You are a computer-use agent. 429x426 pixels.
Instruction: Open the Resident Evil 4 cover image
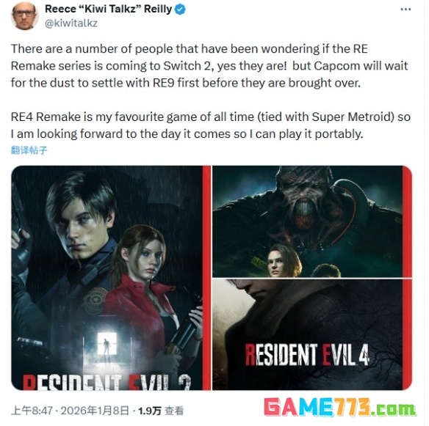(x=312, y=334)
